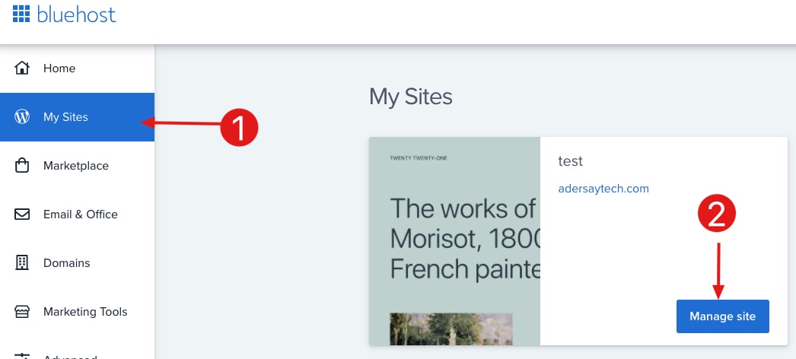796x359 pixels.
Task: Click the bluehost wordmark logo
Action: pos(77,14)
